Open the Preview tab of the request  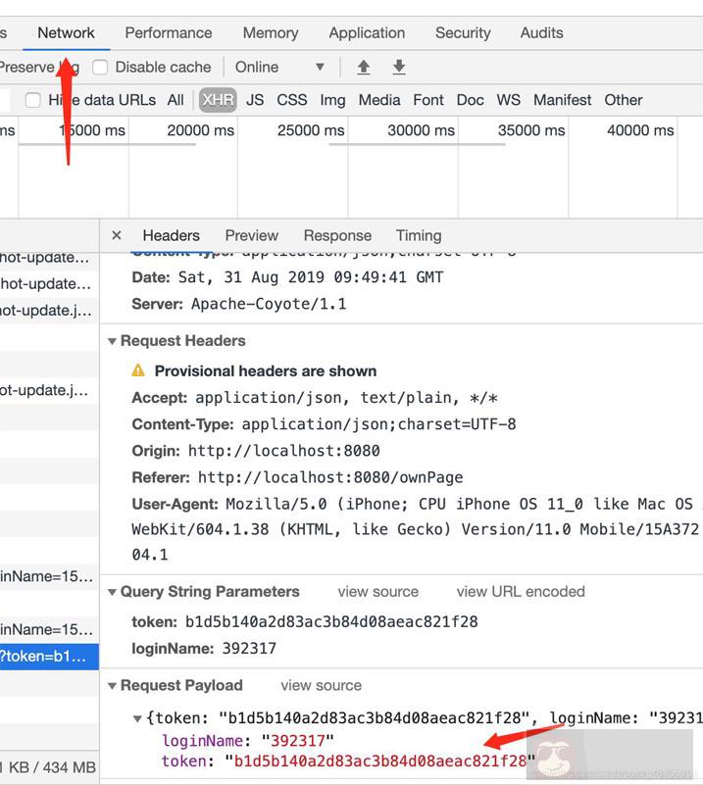[x=251, y=235]
